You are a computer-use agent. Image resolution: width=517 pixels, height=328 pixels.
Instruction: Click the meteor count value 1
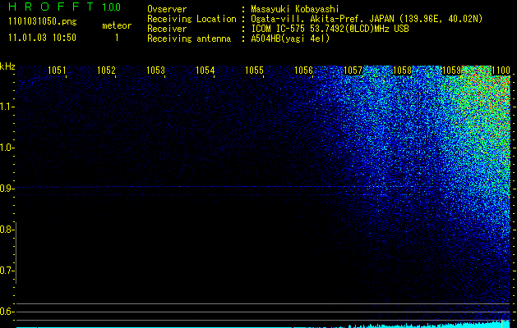coord(117,38)
